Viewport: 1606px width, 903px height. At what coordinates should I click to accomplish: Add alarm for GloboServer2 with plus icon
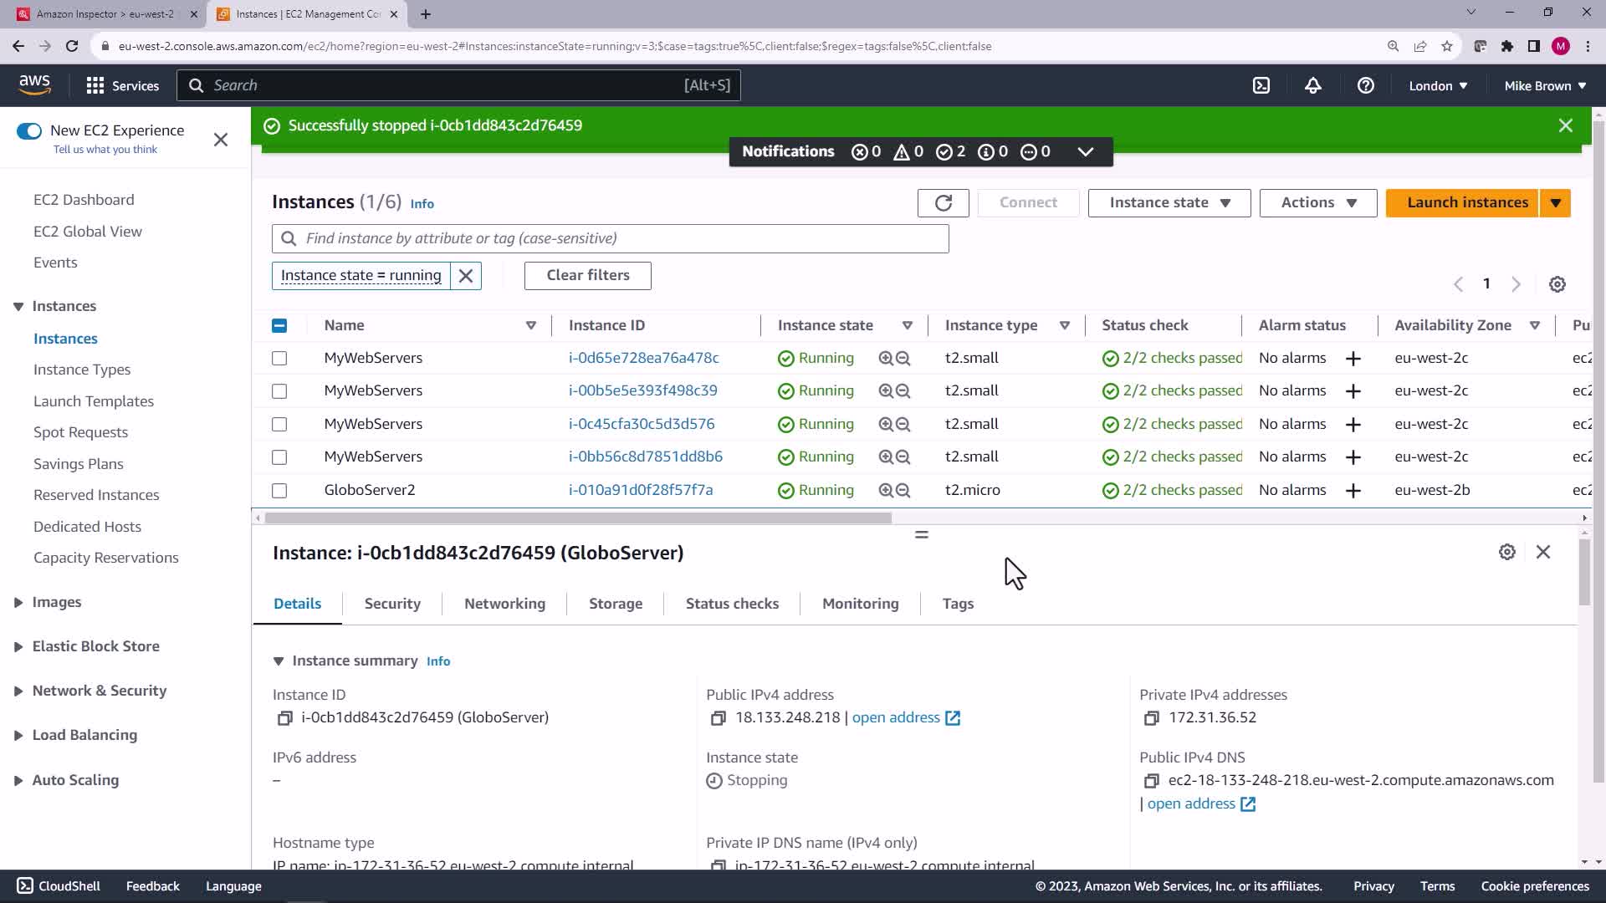coord(1353,491)
